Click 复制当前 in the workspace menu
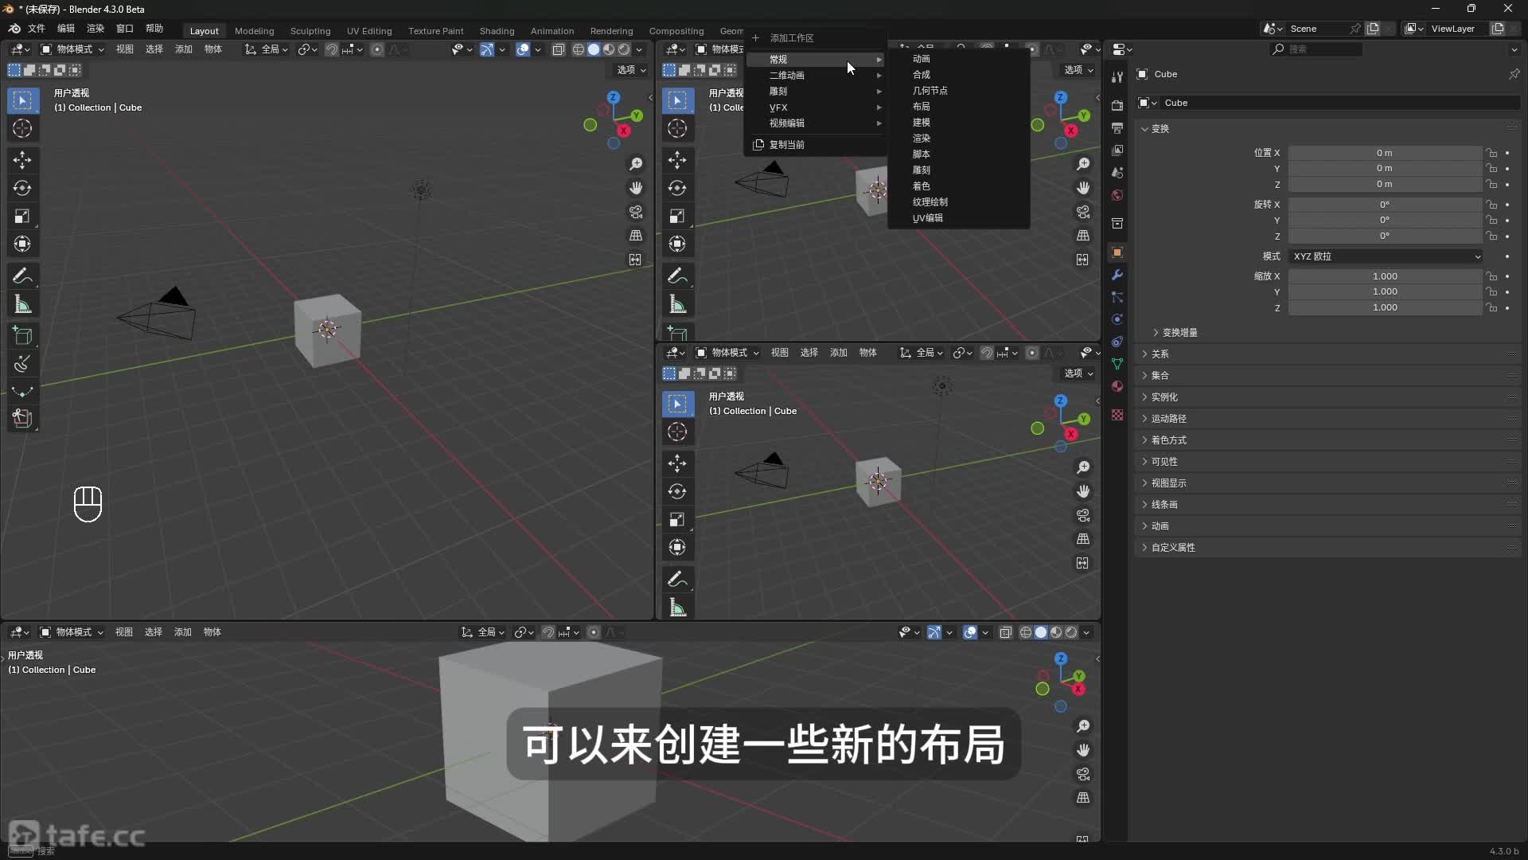Screen dimensions: 1528x860 pos(789,144)
